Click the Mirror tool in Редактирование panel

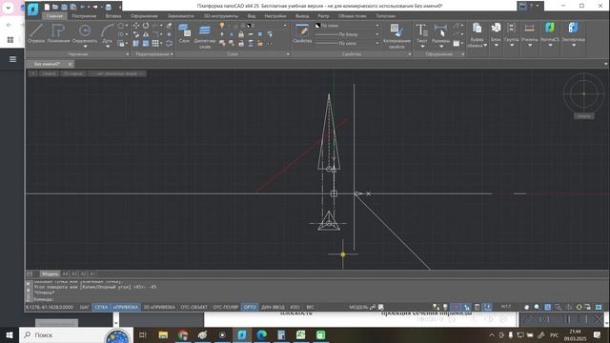click(146, 34)
